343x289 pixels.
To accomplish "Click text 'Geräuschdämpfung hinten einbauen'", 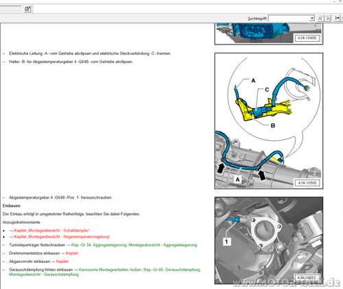I will tap(41, 270).
